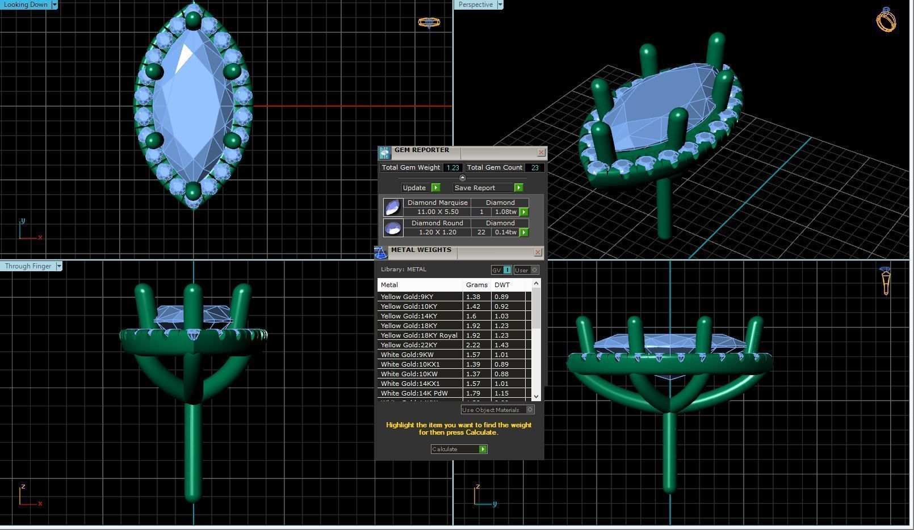Click the Save Report button
Screen dimensions: 914x530
[x=488, y=188]
